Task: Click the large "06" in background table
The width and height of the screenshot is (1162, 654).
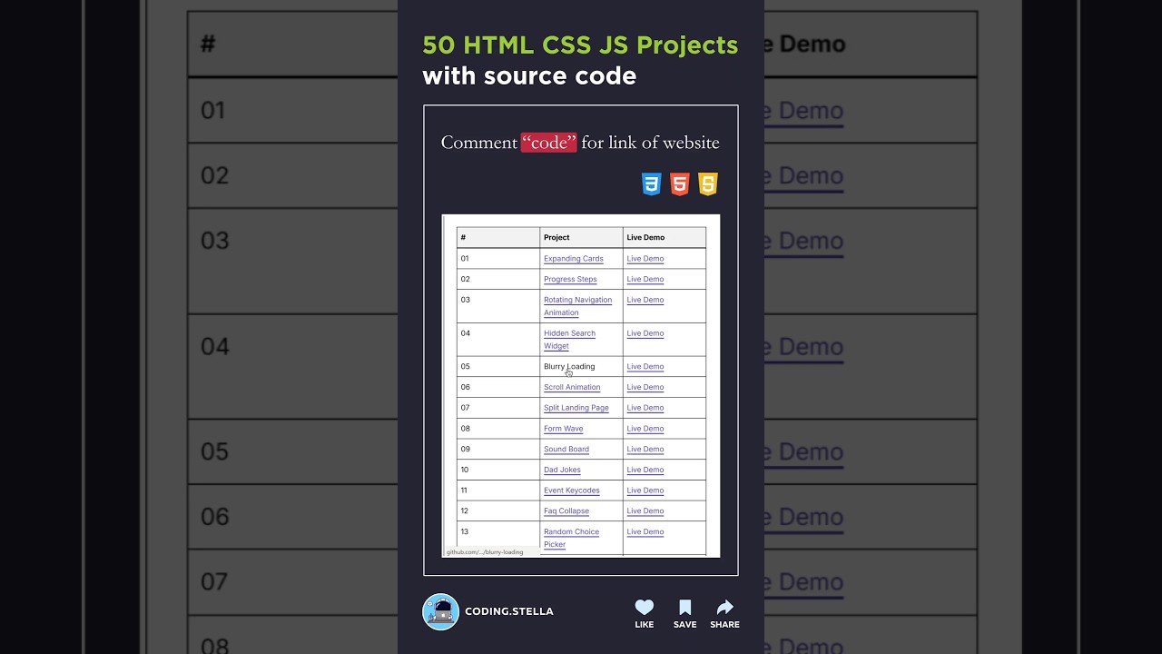Action: tap(214, 517)
